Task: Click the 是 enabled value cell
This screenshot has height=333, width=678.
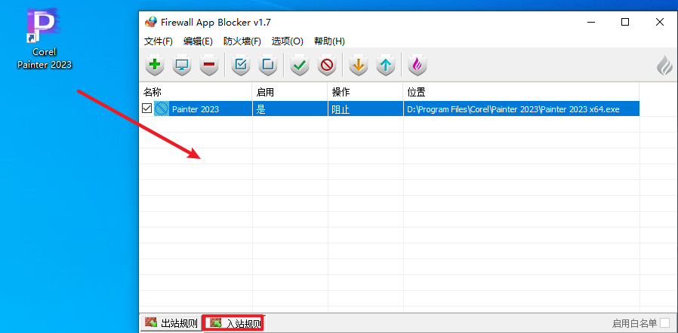Action: (290, 109)
